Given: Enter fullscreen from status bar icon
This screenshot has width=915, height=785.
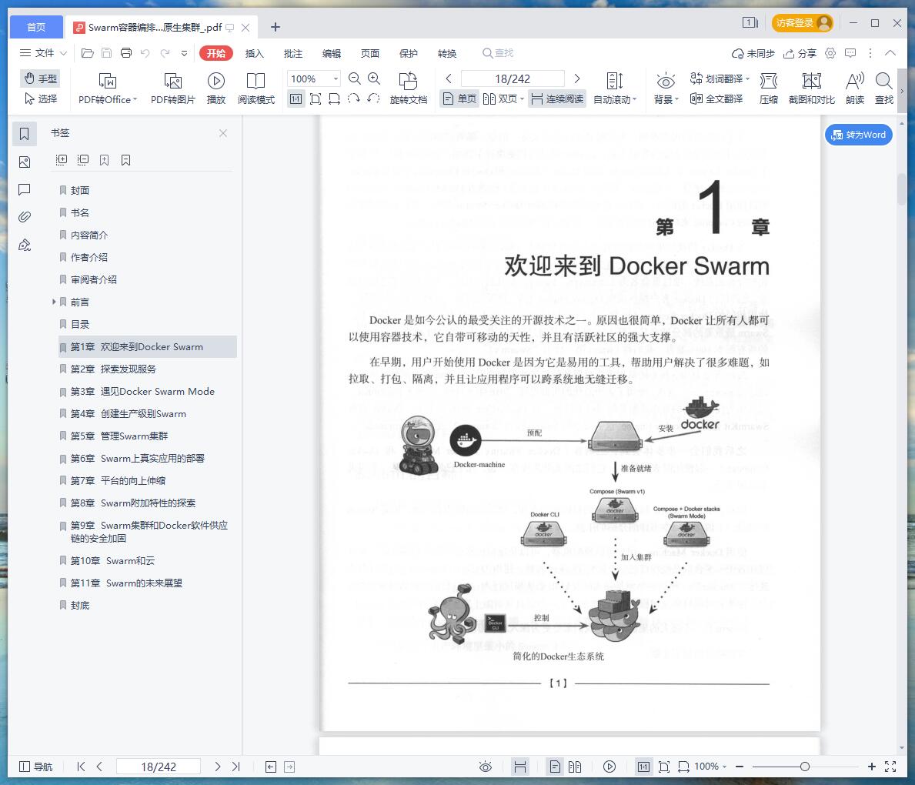Looking at the screenshot, I should click(x=890, y=767).
